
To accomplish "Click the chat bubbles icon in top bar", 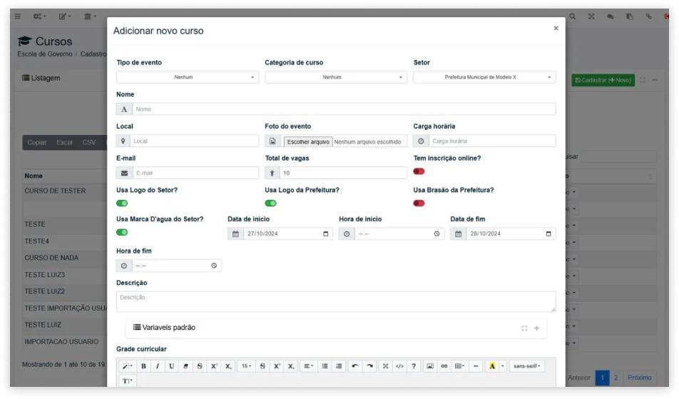I will pyautogui.click(x=610, y=16).
